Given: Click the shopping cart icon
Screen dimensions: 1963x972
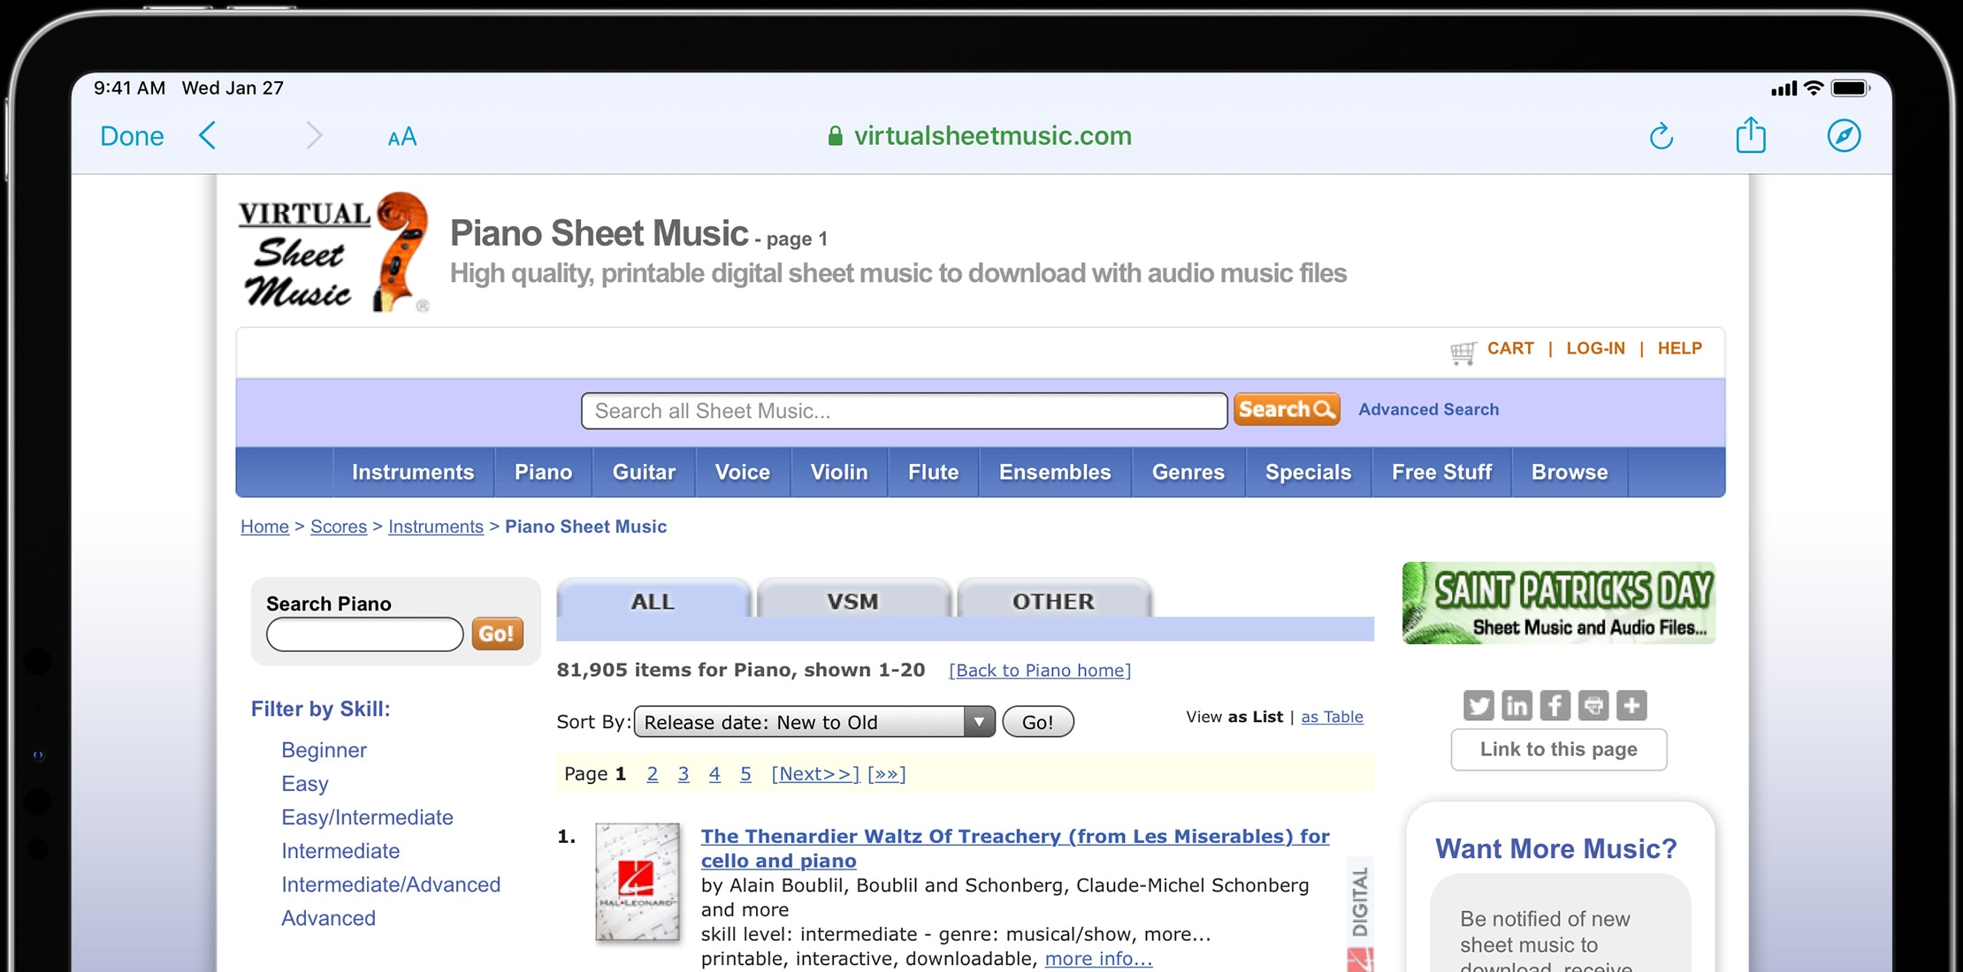Looking at the screenshot, I should point(1463,352).
